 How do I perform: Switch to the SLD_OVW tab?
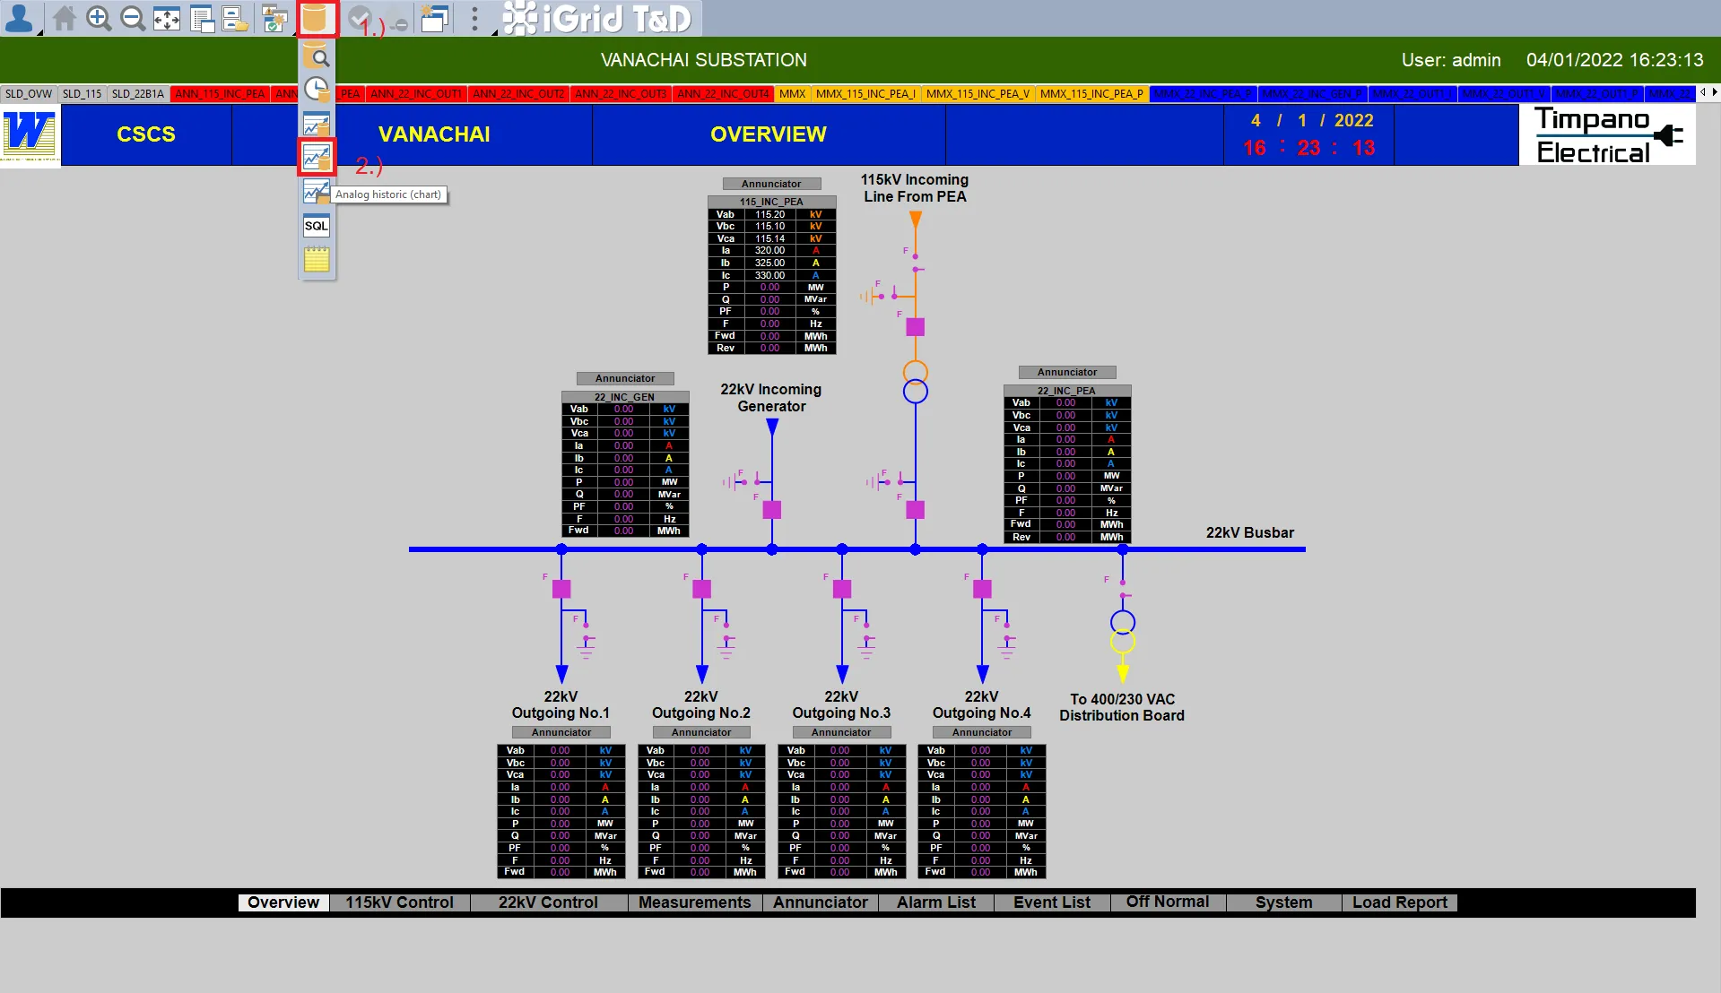[29, 93]
